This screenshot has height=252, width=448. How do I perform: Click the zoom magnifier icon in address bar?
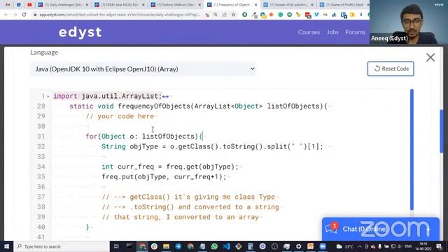tap(216, 14)
